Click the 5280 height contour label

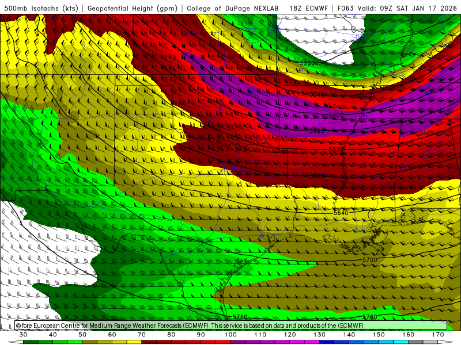coord(307,63)
